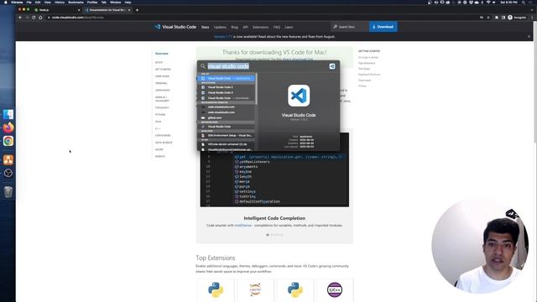Click the Chrome back arrow button

20,18
